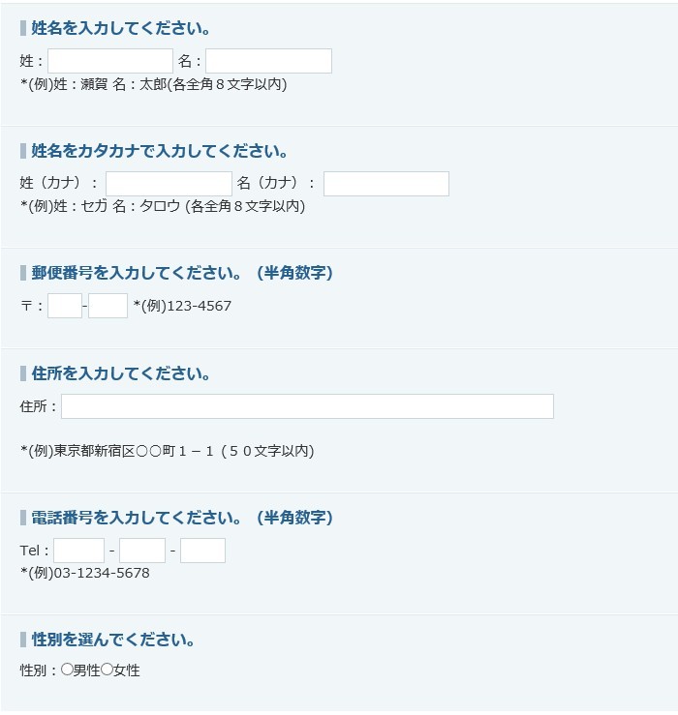Click the 姓名を入力してください heading
Image resolution: width=678 pixels, height=715 pixels.
click(122, 28)
